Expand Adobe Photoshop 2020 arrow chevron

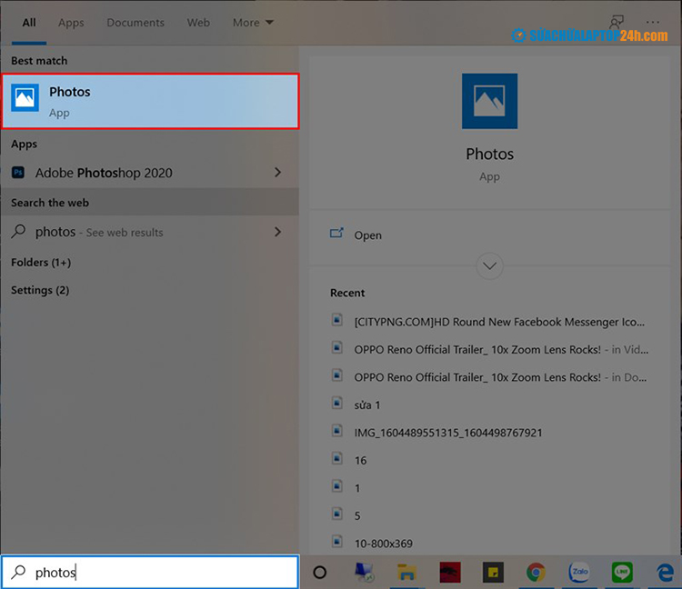[x=278, y=173]
